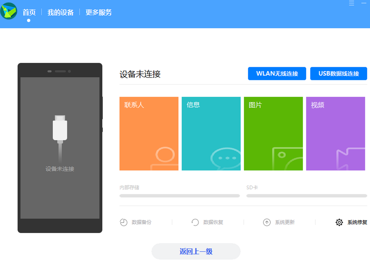Open the hamburger menu icon at top right
Image resolution: width=370 pixels, height=262 pixels.
(351, 3)
